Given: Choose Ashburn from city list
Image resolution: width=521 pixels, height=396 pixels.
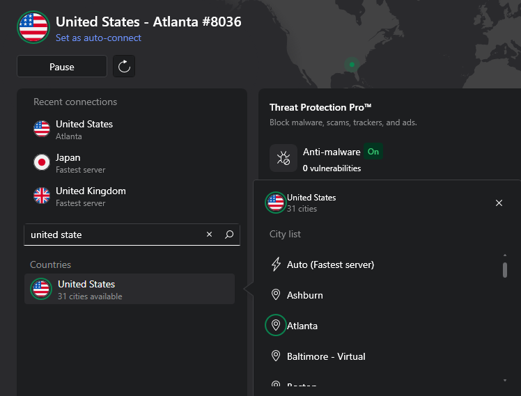Looking at the screenshot, I should [x=382, y=295].
